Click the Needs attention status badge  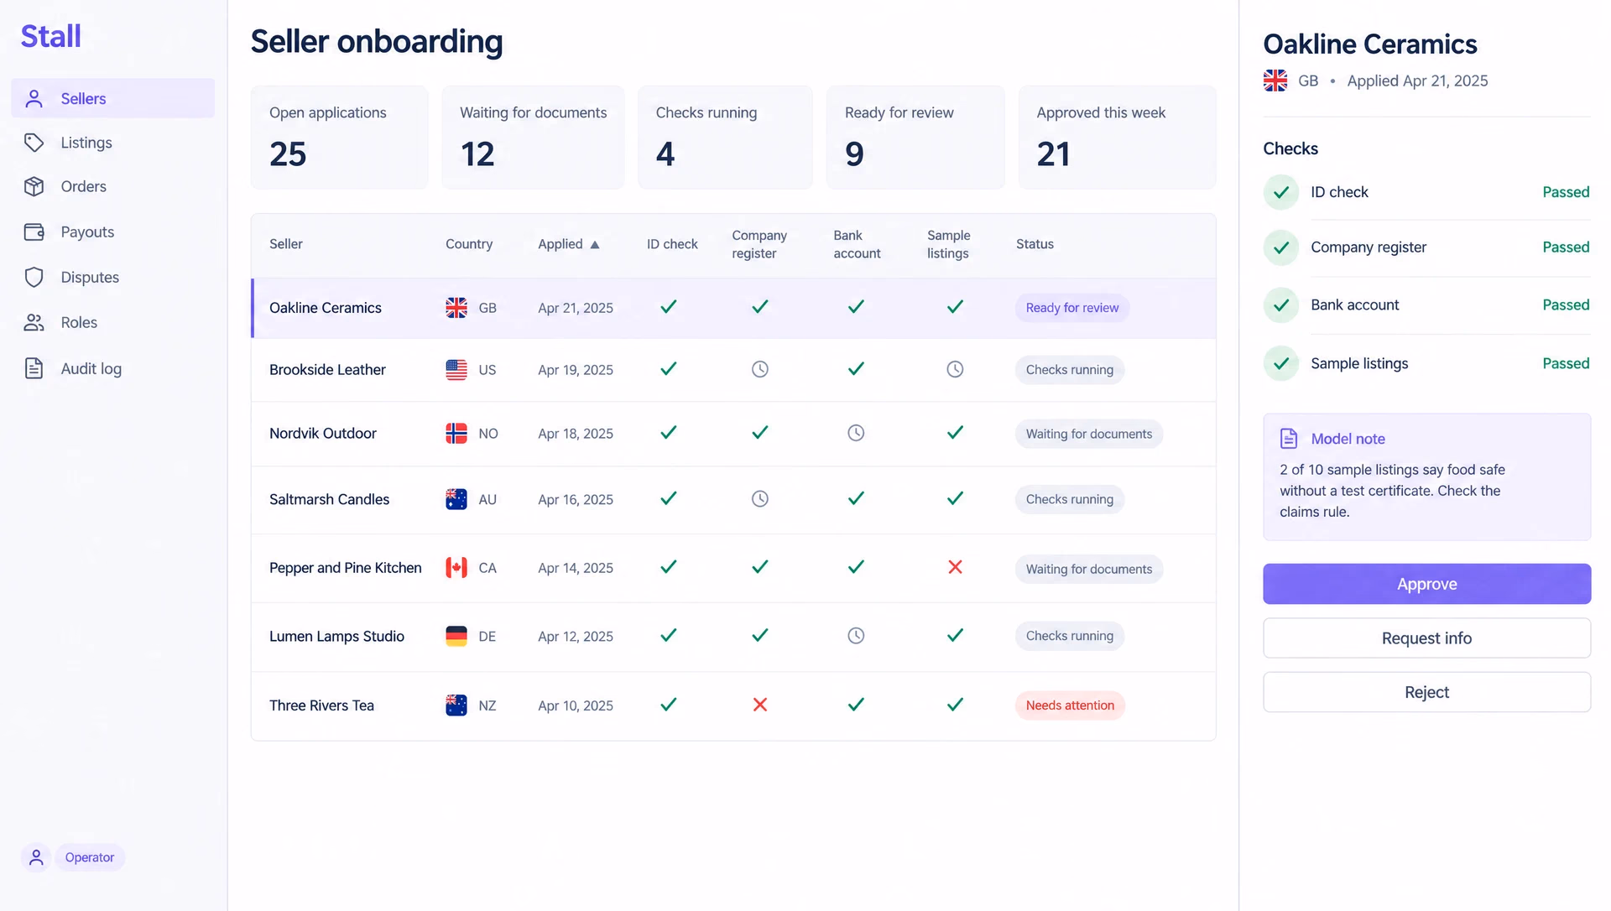pos(1070,705)
